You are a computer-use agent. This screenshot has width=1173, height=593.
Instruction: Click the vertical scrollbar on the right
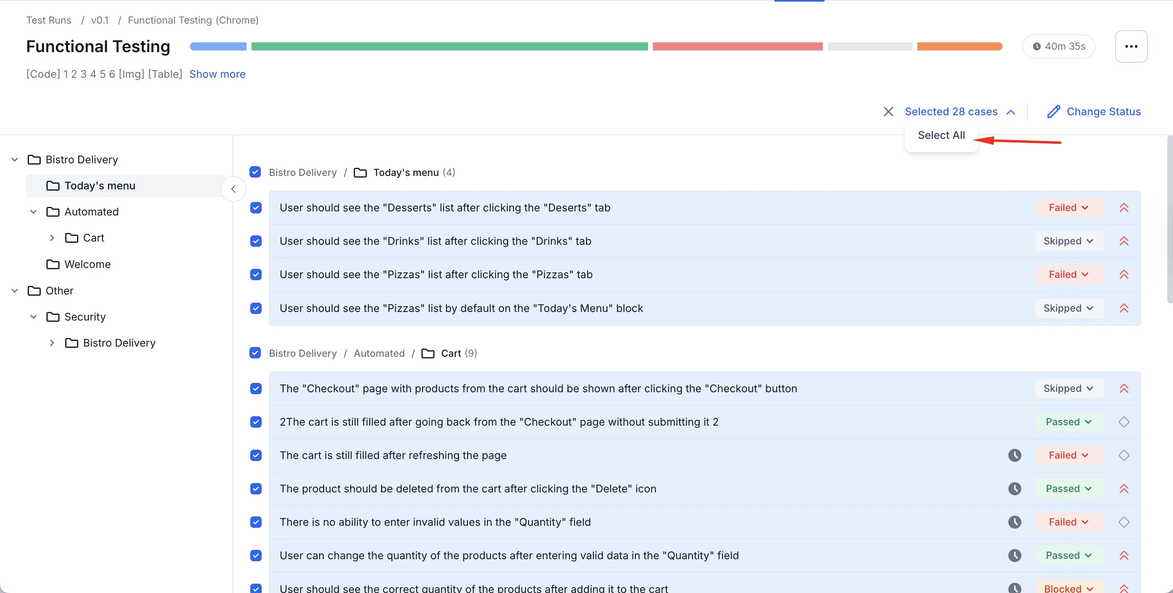tap(1170, 220)
